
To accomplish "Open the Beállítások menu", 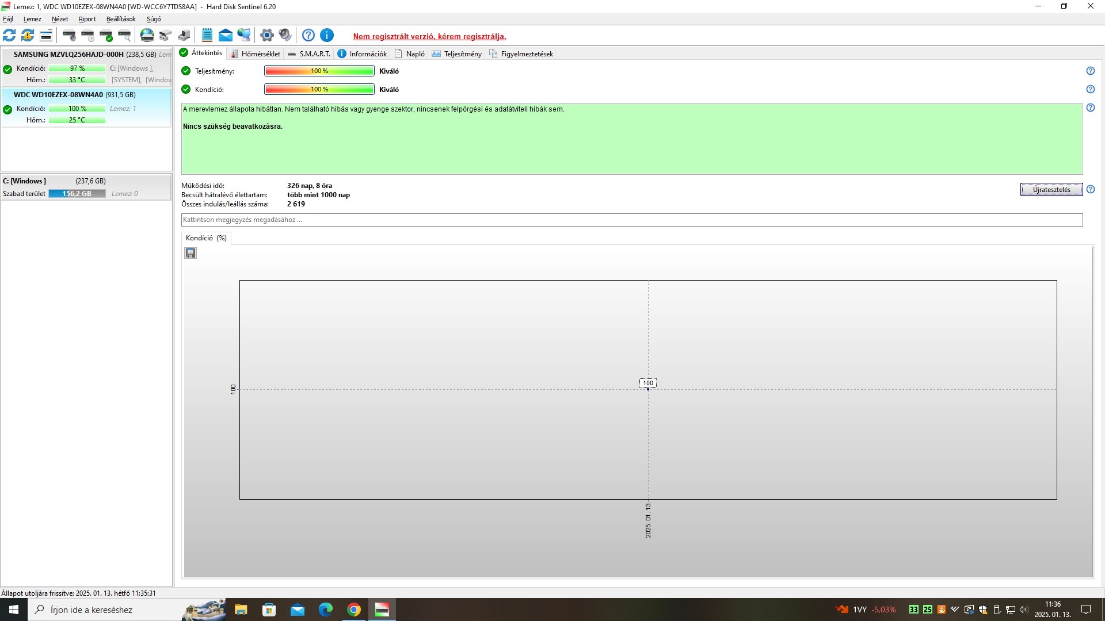I will [121, 19].
